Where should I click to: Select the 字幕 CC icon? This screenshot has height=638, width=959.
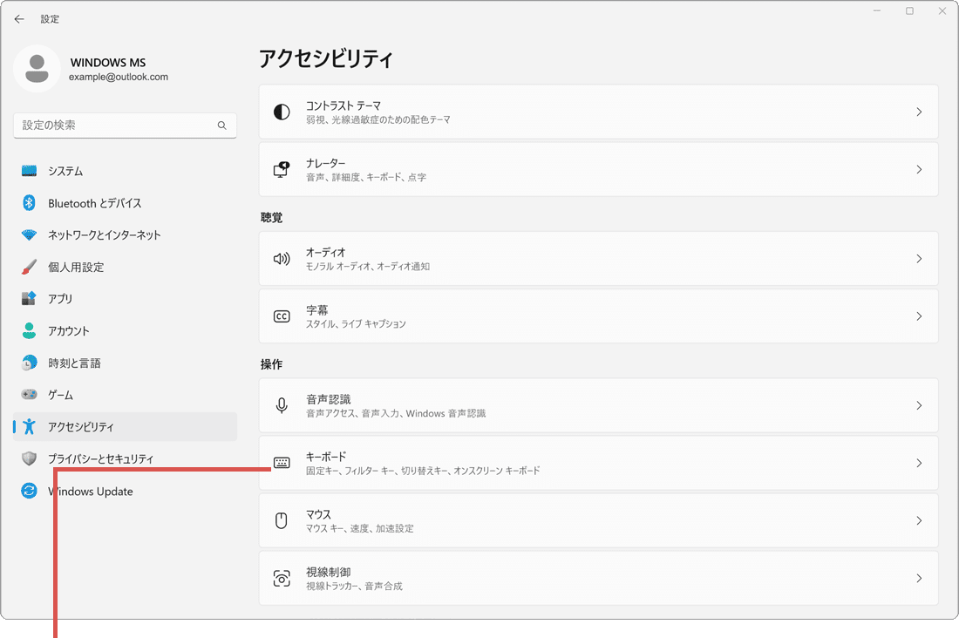pyautogui.click(x=282, y=316)
